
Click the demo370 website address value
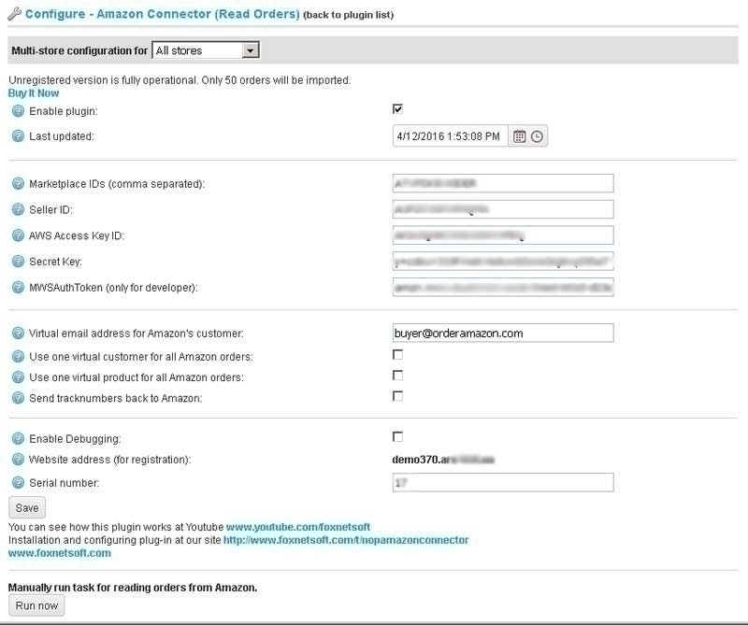[443, 460]
